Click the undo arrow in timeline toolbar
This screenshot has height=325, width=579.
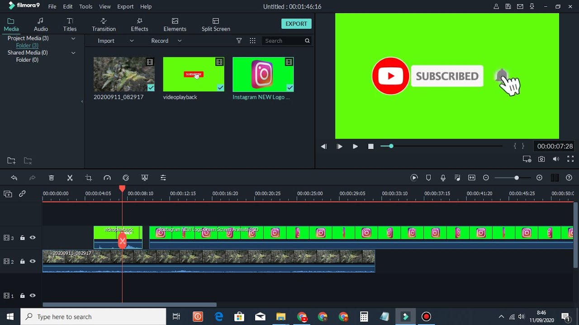14,178
